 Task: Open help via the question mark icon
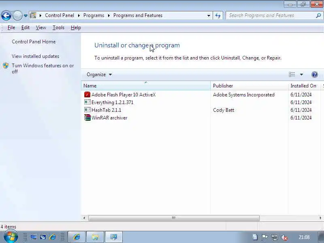click(315, 75)
